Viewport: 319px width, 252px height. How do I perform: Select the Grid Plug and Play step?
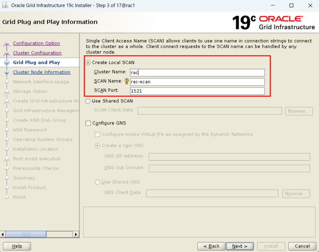[x=37, y=63]
